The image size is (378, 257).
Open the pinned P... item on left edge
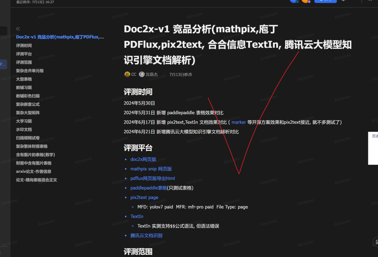3,64
